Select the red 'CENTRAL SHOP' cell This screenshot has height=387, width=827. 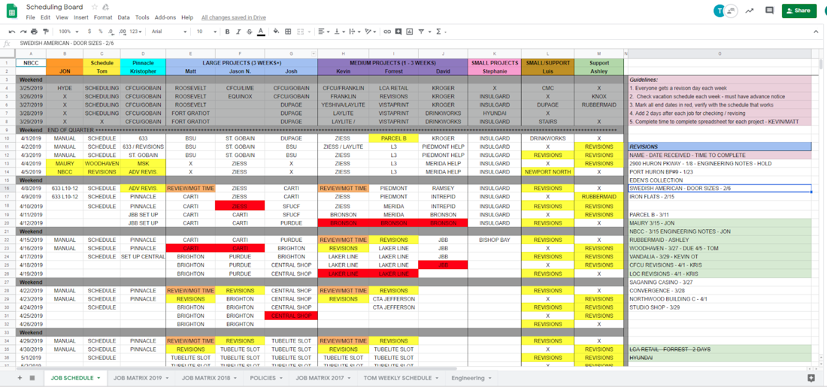291,316
